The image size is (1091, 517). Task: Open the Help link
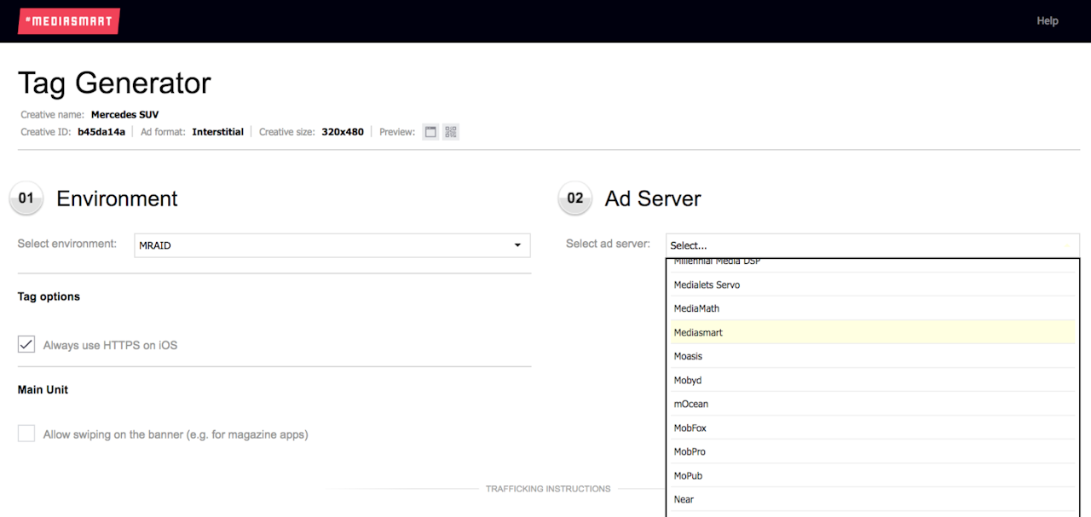[1047, 21]
